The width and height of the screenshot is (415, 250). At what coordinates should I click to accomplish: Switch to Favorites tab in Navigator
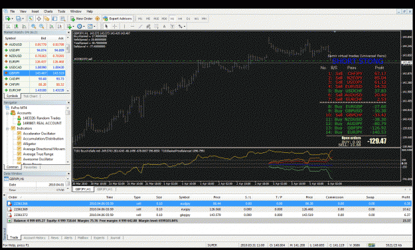(30, 168)
